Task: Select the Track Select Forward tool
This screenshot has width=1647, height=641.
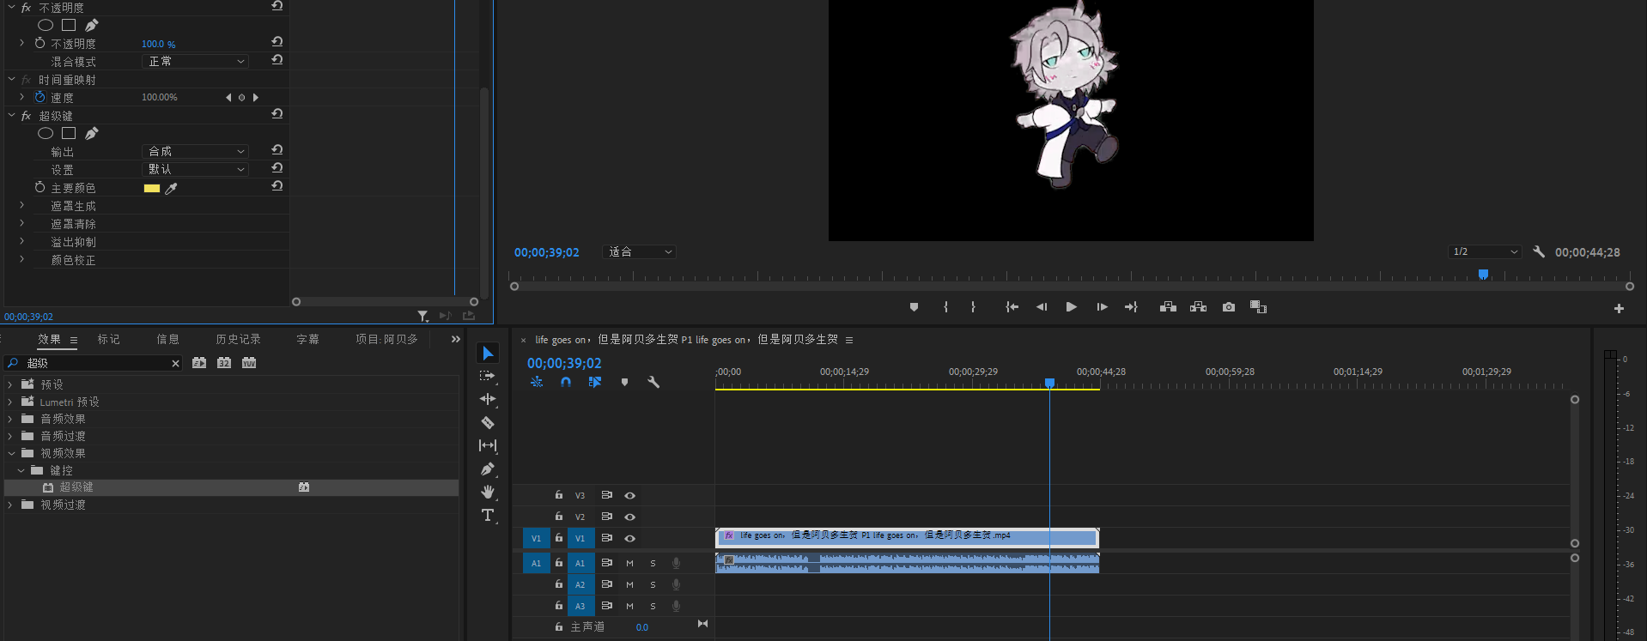Action: pyautogui.click(x=488, y=376)
